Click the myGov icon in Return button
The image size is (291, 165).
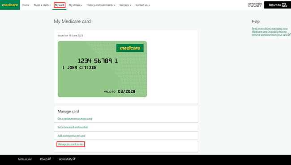pyautogui.click(x=284, y=5)
